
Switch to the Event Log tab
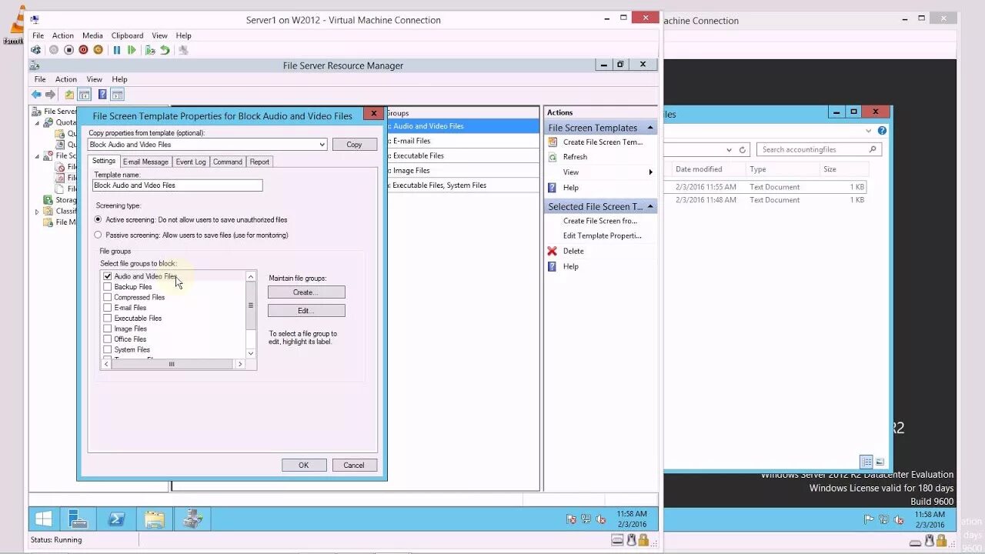tap(190, 162)
